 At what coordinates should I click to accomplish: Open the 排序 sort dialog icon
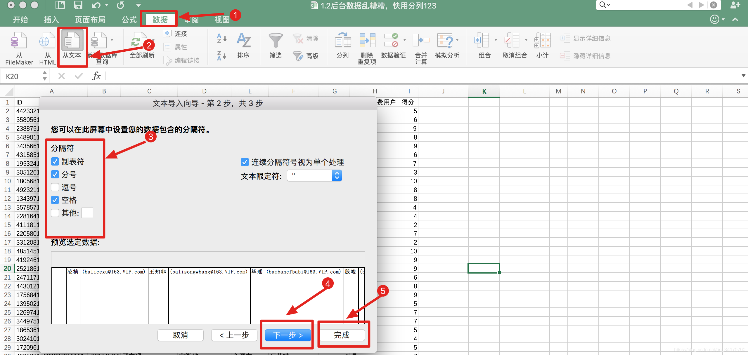pyautogui.click(x=243, y=40)
